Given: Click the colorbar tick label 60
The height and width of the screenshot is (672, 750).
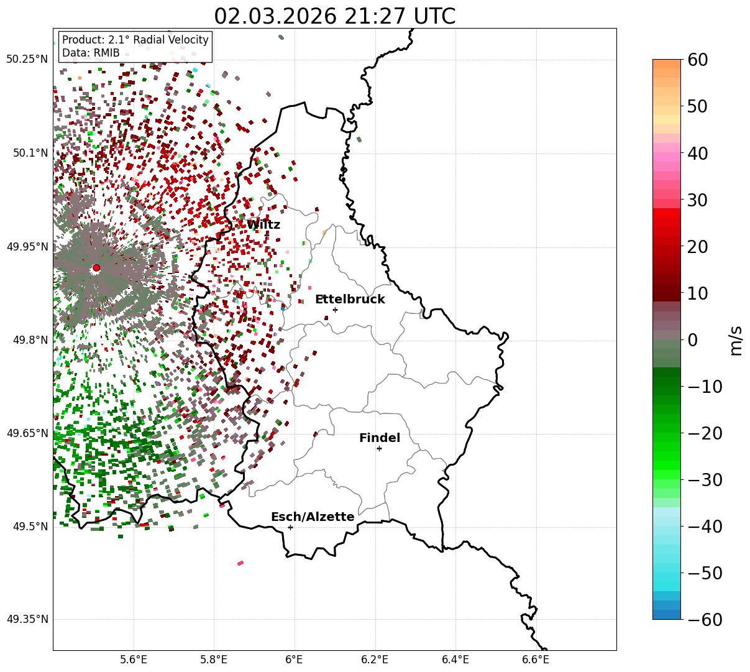Looking at the screenshot, I should (698, 60).
